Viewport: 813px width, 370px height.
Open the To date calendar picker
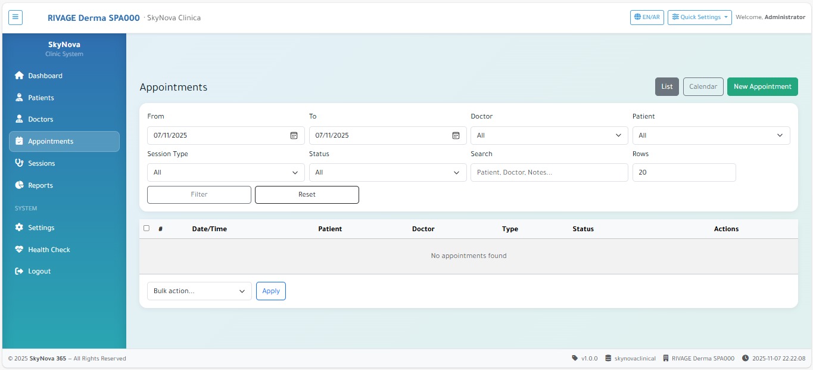click(x=456, y=135)
